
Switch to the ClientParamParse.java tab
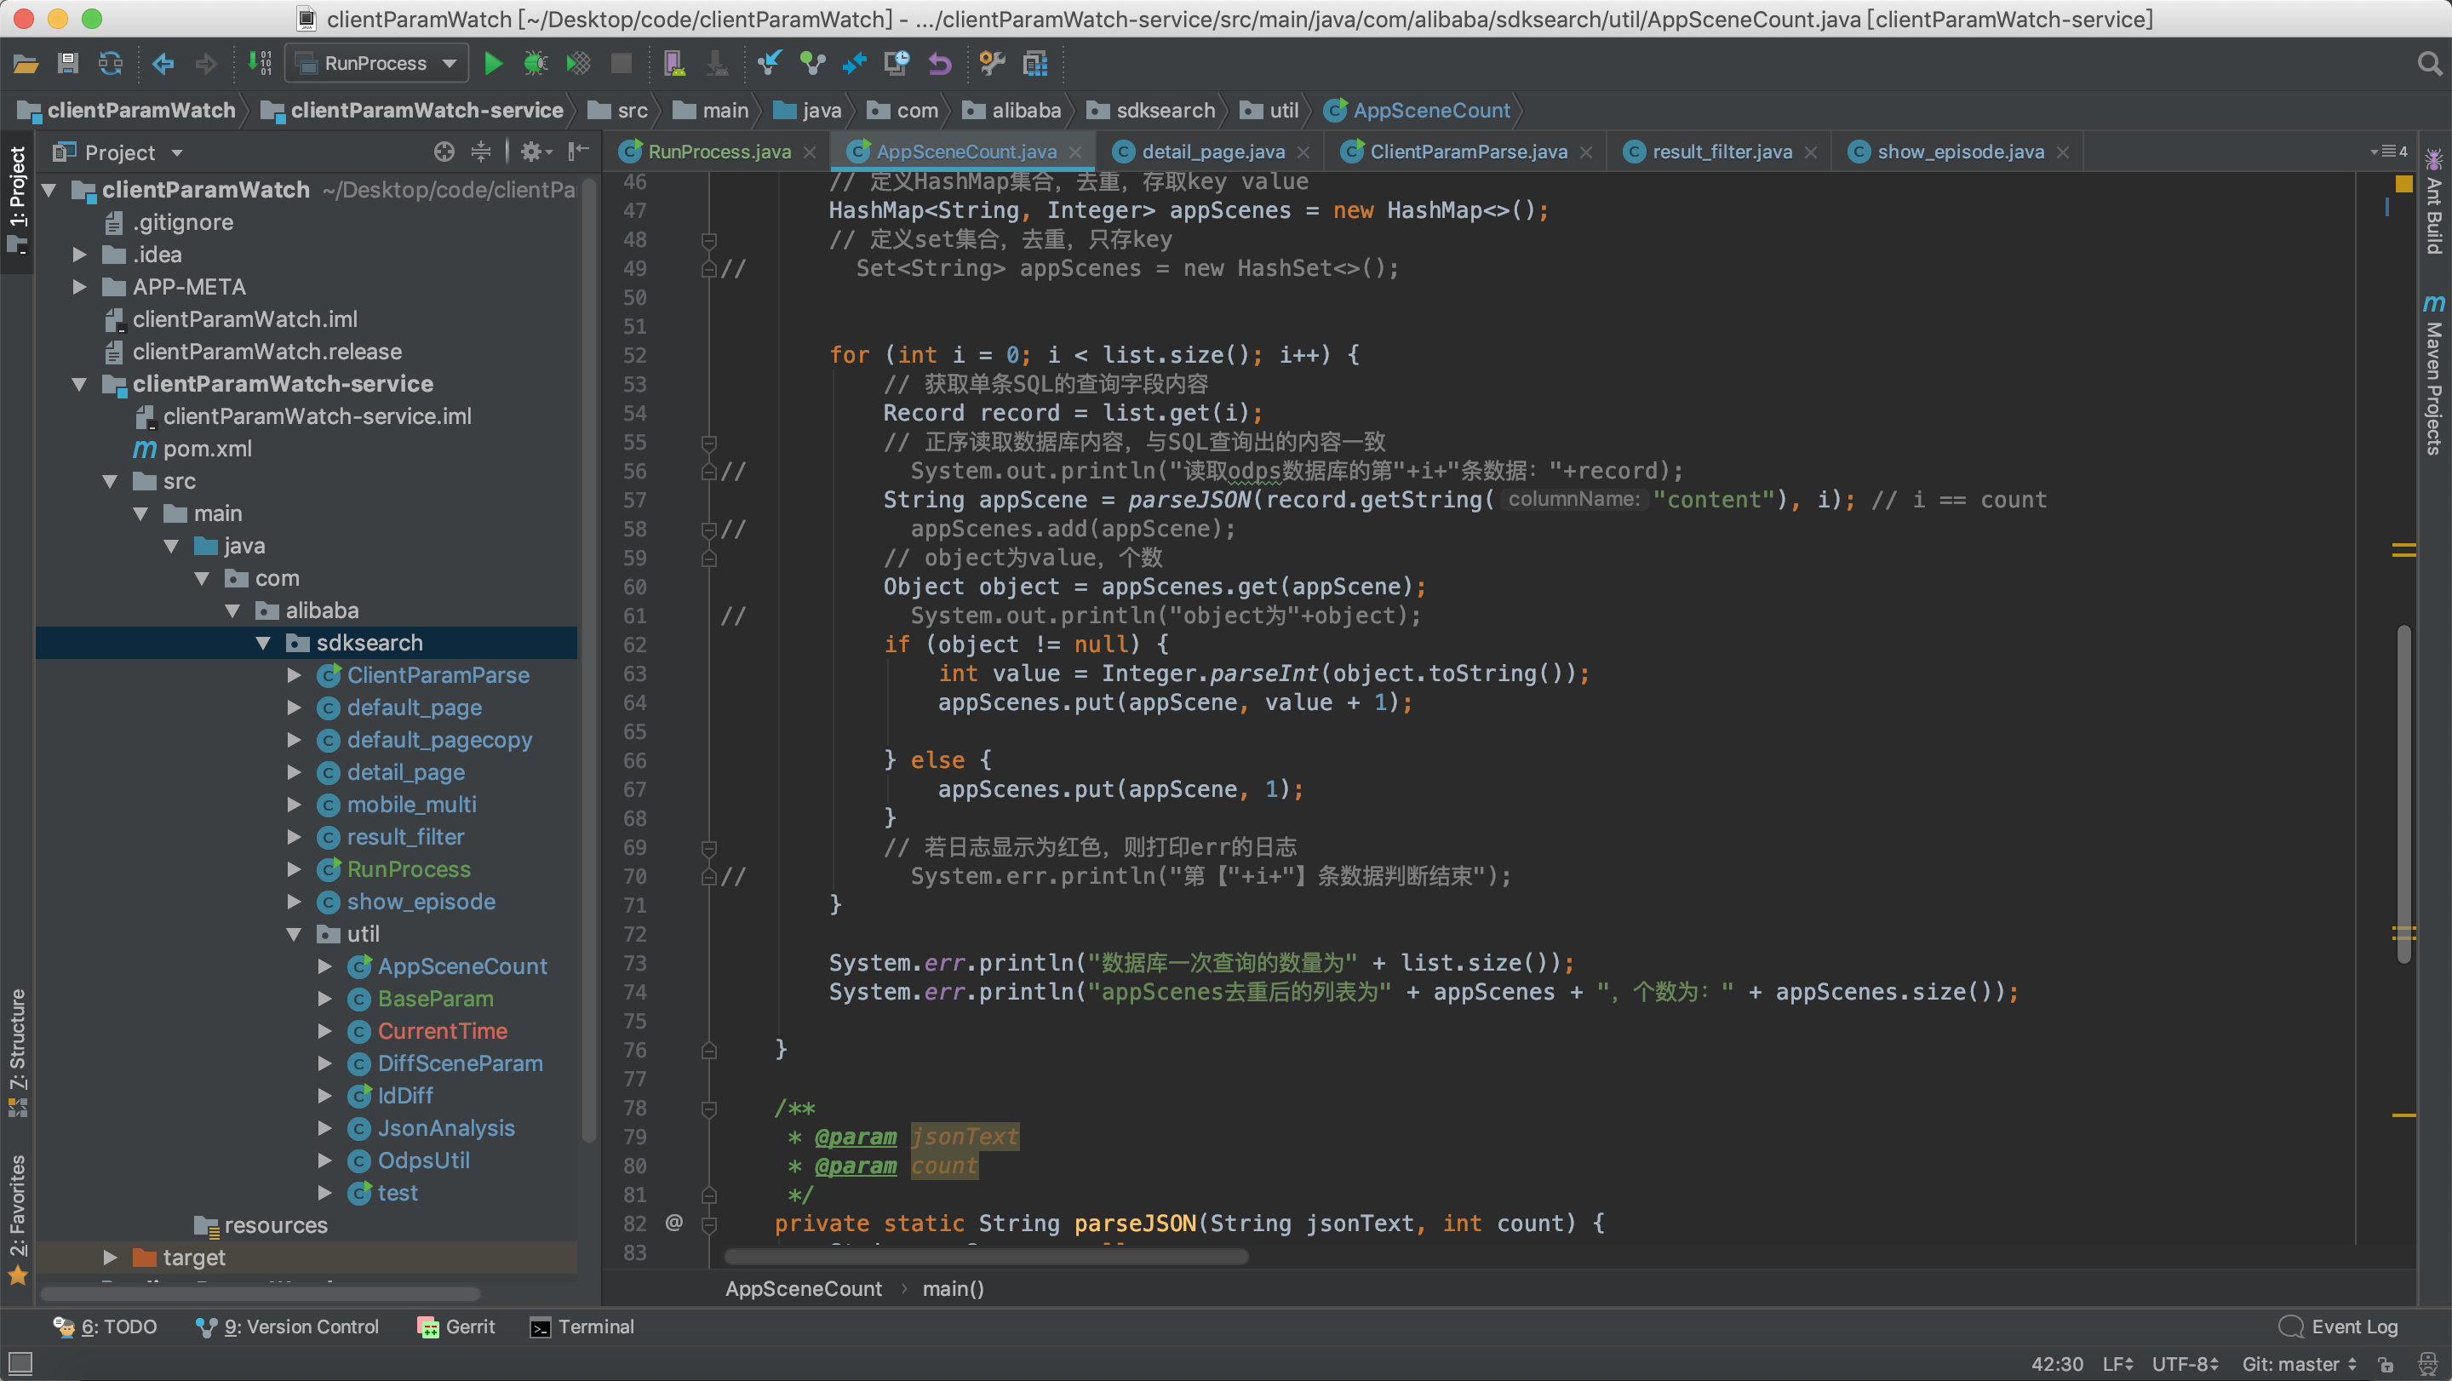point(1467,152)
